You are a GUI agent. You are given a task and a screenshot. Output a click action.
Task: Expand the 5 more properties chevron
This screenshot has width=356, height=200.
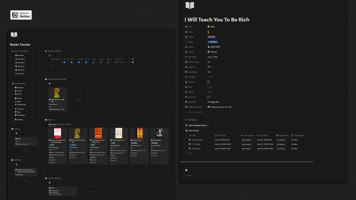click(x=186, y=112)
